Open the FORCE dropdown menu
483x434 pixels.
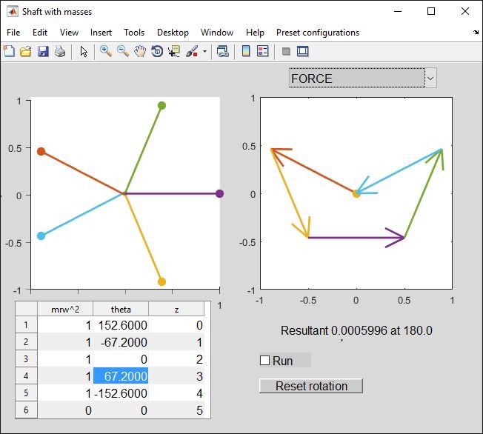coord(430,78)
